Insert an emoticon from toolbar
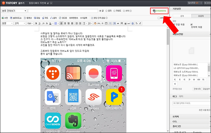The width and height of the screenshot is (211, 133). coord(95,23)
